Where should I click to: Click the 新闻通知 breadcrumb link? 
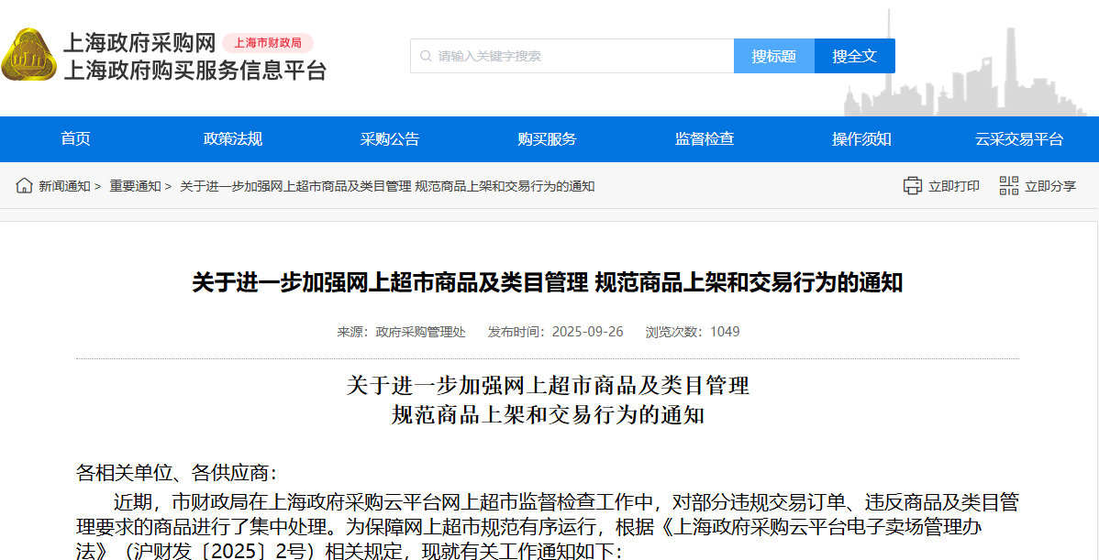pyautogui.click(x=64, y=186)
